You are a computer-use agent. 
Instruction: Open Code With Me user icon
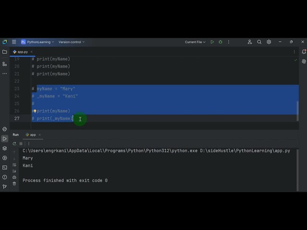tap(249, 42)
